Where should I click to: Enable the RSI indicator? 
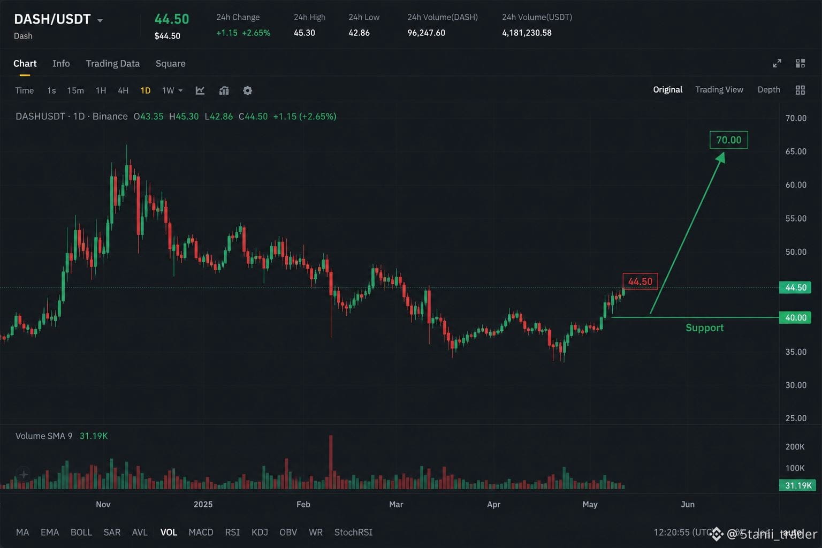[x=232, y=532]
